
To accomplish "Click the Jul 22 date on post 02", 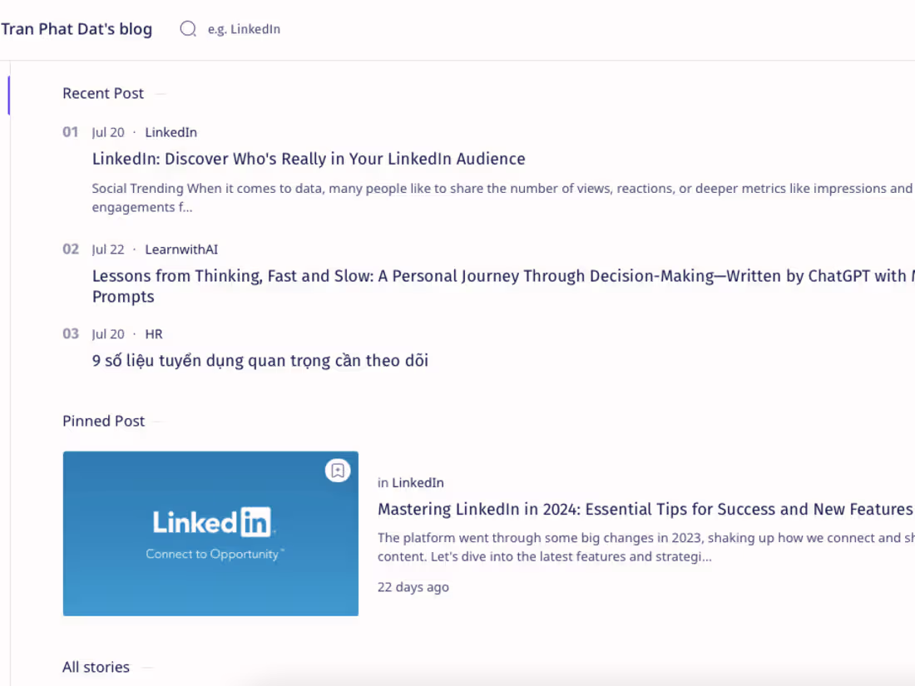I will tap(107, 249).
